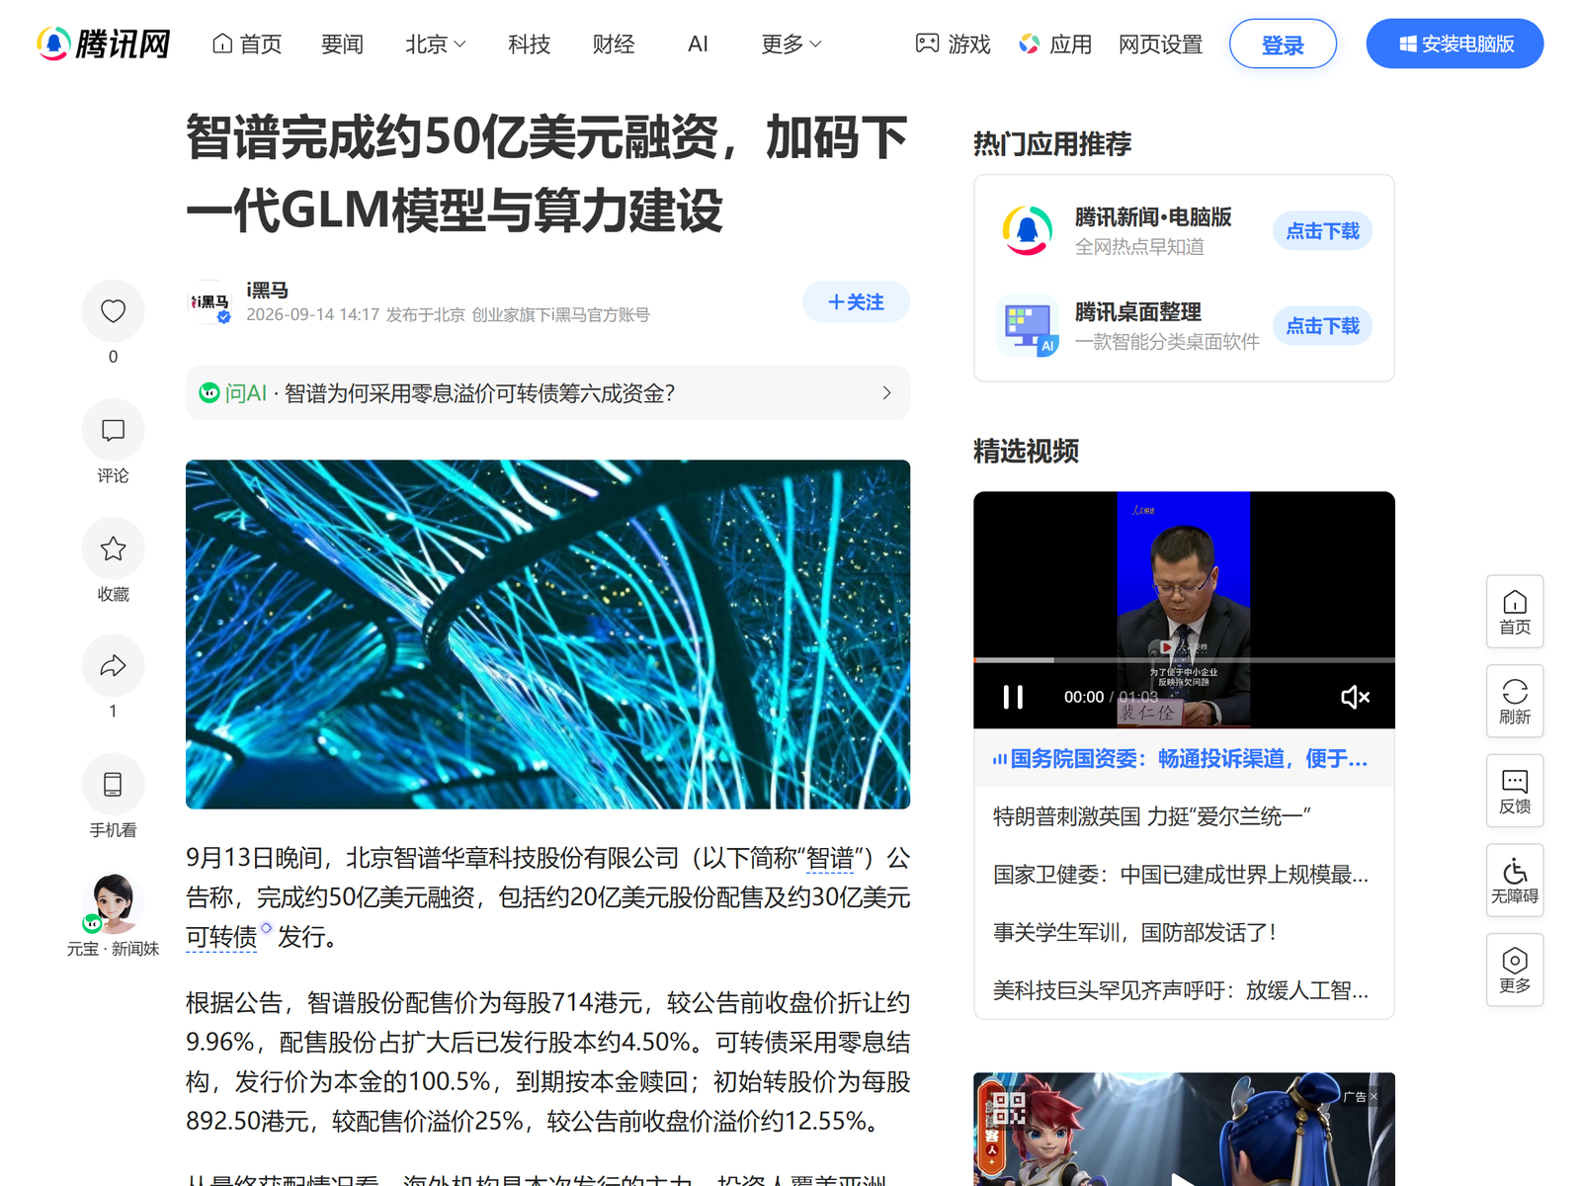Click the Tencent News logo
This screenshot has width=1581, height=1186.
tap(104, 43)
